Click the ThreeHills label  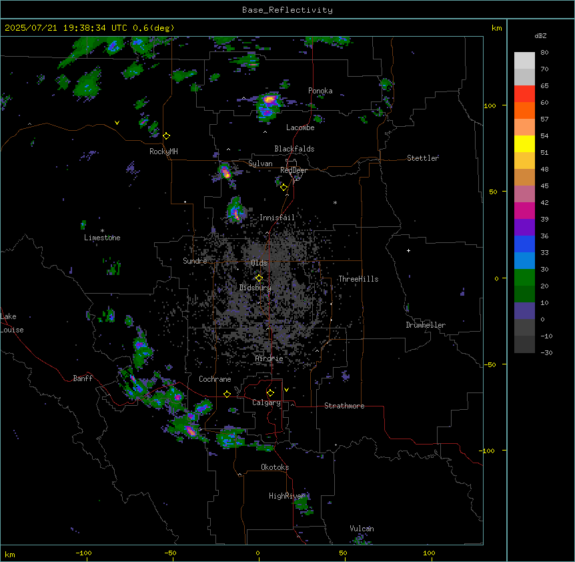358,279
